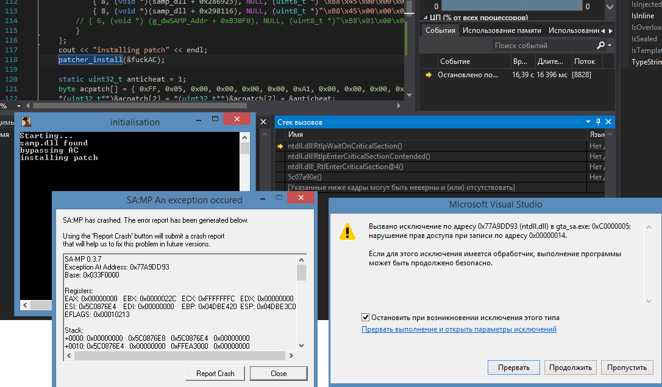Image resolution: width=662 pixels, height=387 pixels.
Task: Open the zoom percent dropdown of code editor
Action: click(x=18, y=106)
